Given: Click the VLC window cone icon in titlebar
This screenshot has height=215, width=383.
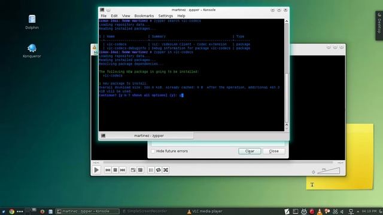Looking at the screenshot, I should [95, 47].
